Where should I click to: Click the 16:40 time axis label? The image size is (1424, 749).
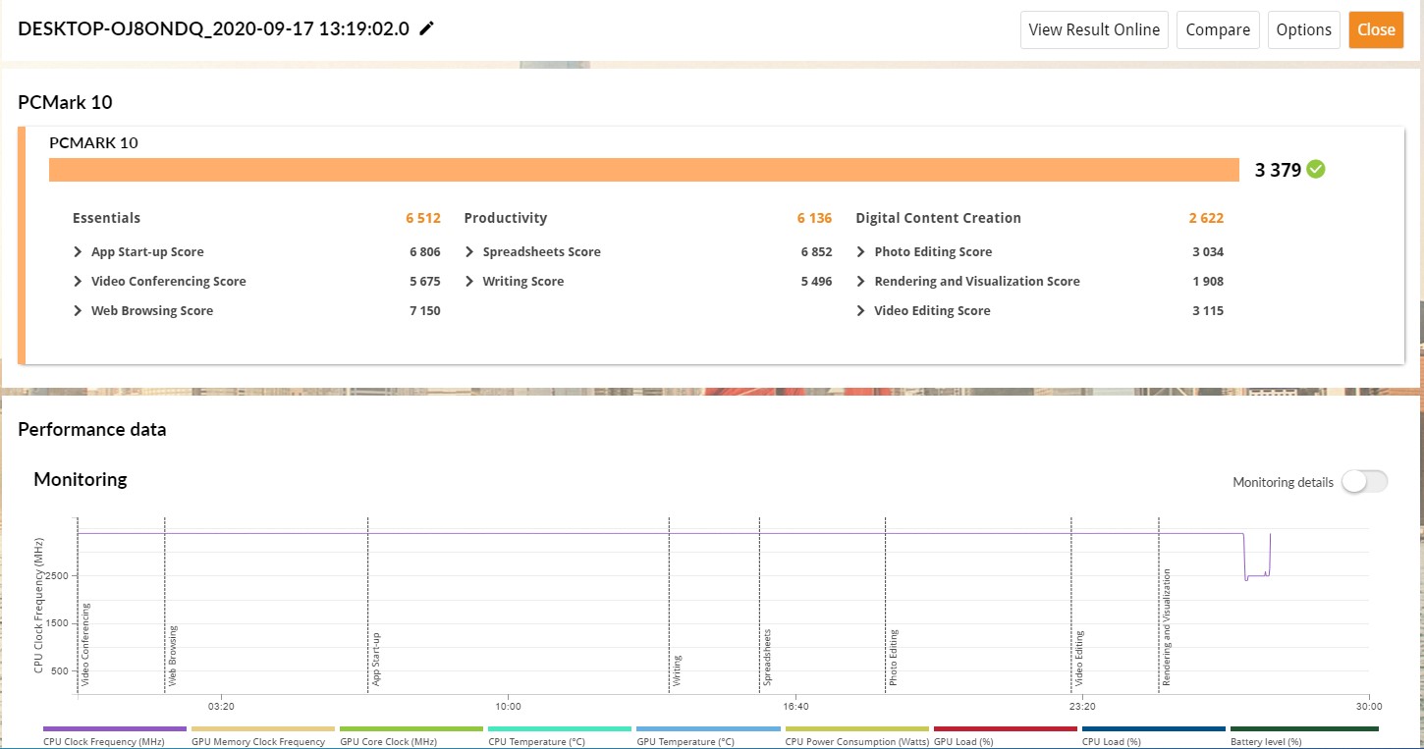[795, 706]
